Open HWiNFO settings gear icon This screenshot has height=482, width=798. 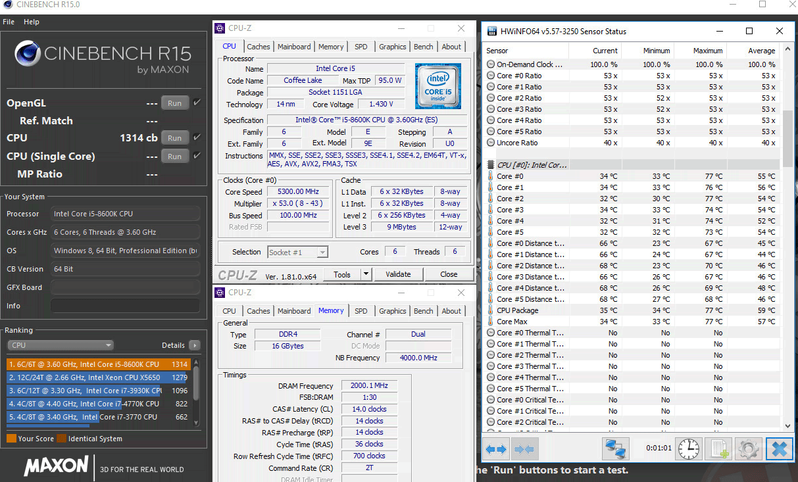(x=748, y=449)
